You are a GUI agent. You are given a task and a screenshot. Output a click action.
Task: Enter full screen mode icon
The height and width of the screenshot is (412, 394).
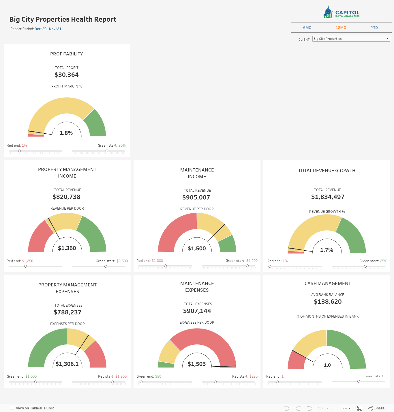click(x=360, y=408)
